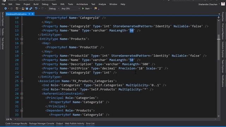Open the Tools menu
Screen dimensions: 226x127
point(71,4)
